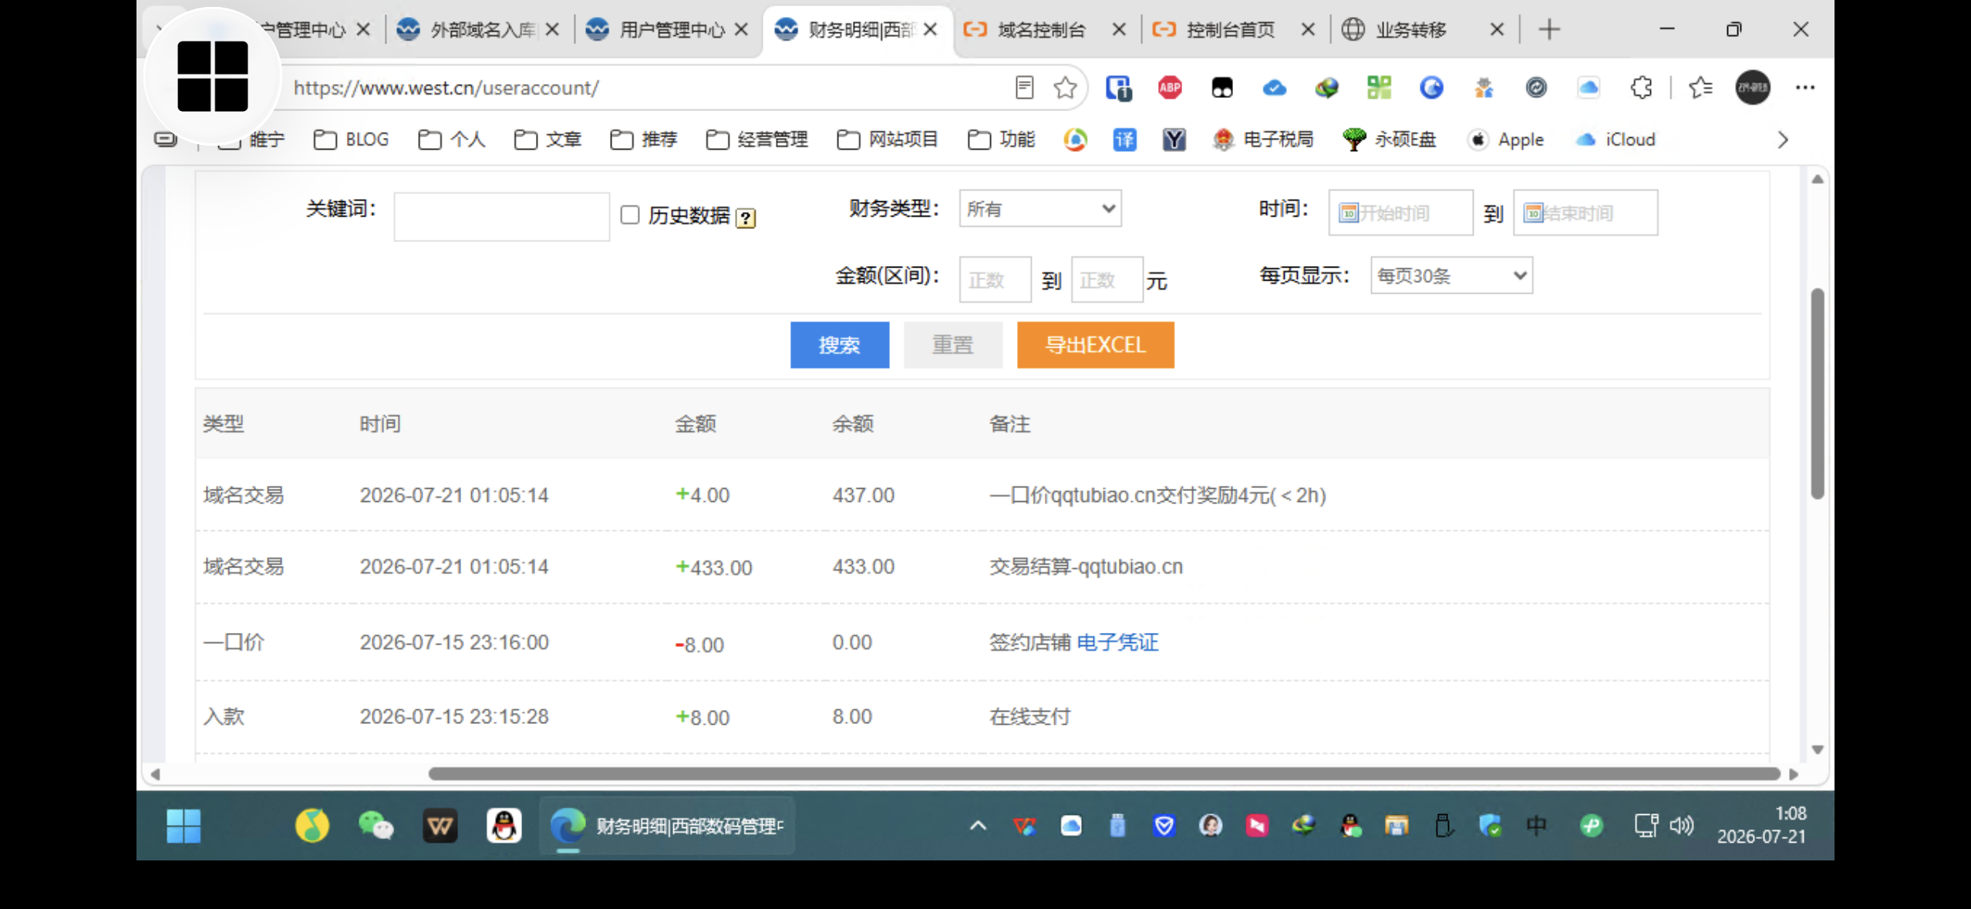1971x909 pixels.
Task: Enable the 历史数据 checkbox
Action: pyautogui.click(x=630, y=215)
